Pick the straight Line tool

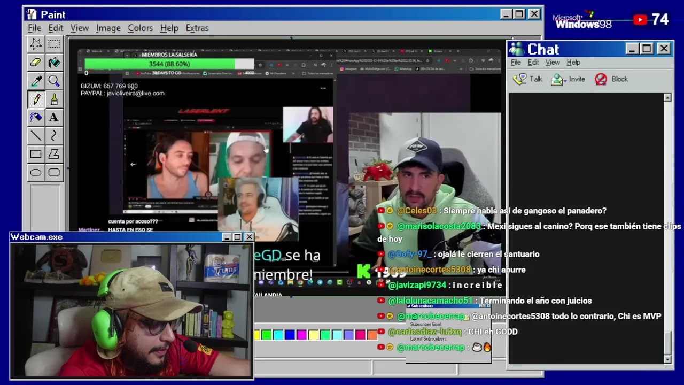click(x=36, y=136)
